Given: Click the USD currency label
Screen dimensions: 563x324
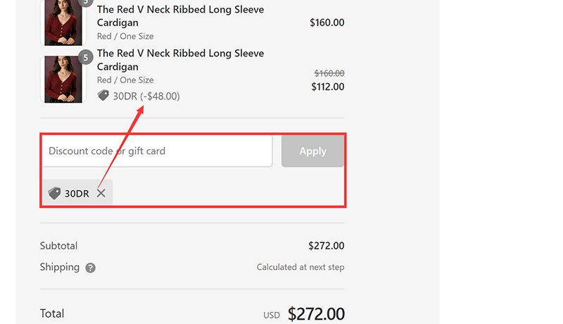Looking at the screenshot, I should click(272, 316).
